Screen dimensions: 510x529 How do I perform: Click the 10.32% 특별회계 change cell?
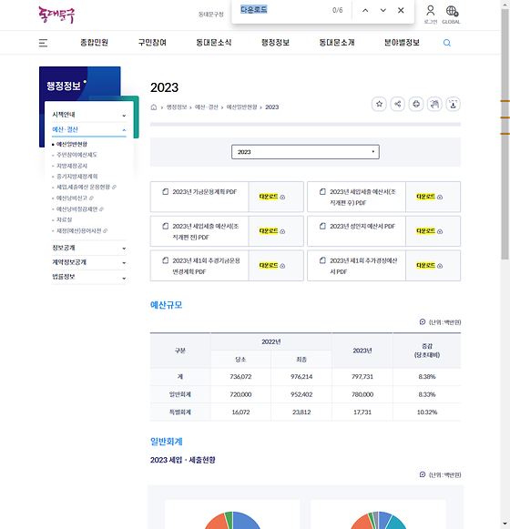click(x=426, y=412)
